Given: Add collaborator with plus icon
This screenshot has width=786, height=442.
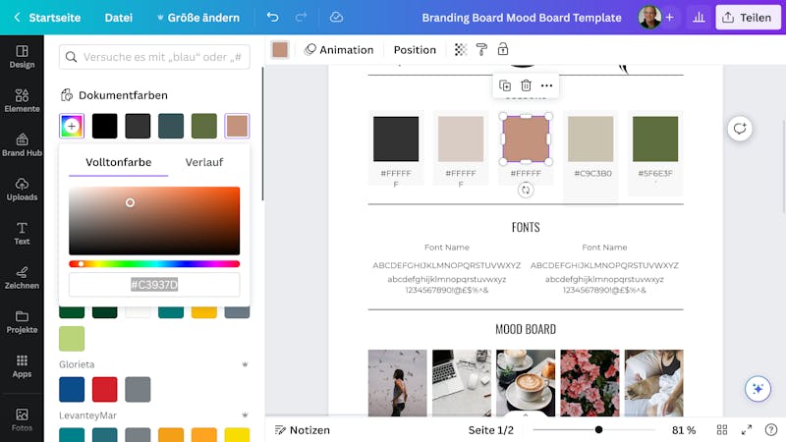Looking at the screenshot, I should click(670, 18).
